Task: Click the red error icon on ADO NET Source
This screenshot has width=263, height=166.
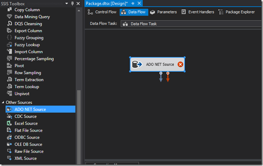Action: pyautogui.click(x=181, y=64)
